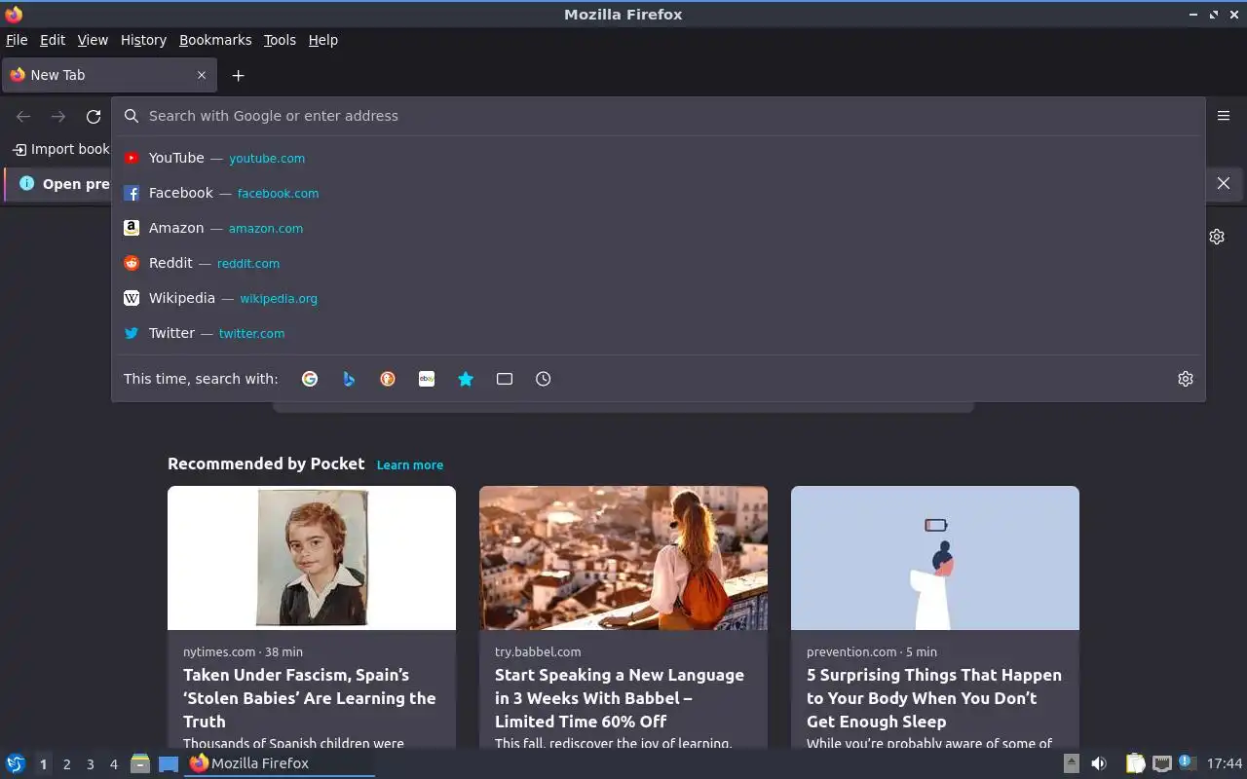The height and width of the screenshot is (779, 1247).
Task: Search this time with Bing icon
Action: [x=349, y=379]
